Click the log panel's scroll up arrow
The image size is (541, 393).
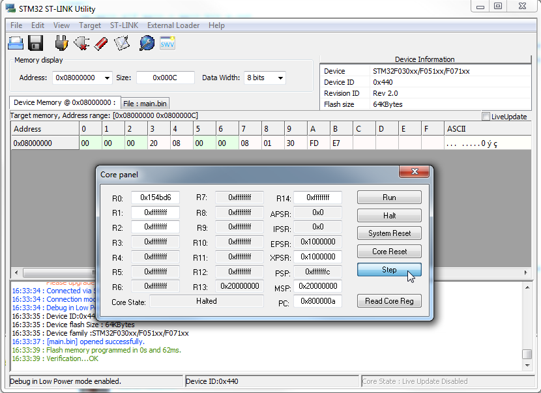(x=527, y=287)
